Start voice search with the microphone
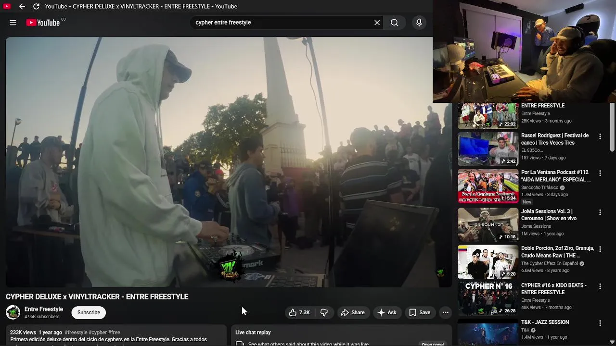The image size is (616, 346). pos(419,23)
